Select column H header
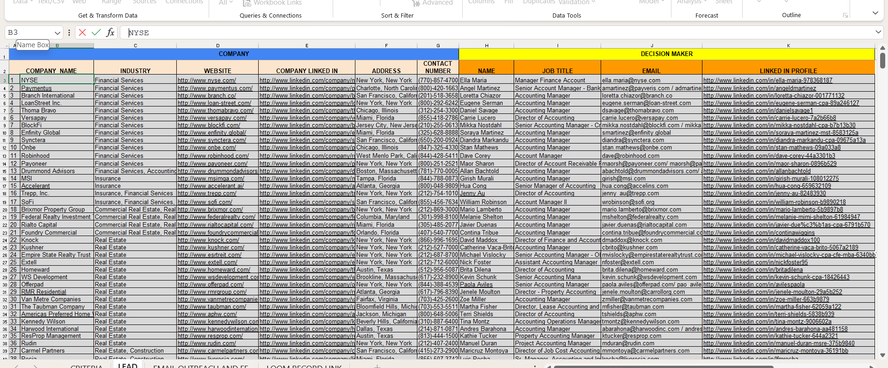 pyautogui.click(x=486, y=46)
